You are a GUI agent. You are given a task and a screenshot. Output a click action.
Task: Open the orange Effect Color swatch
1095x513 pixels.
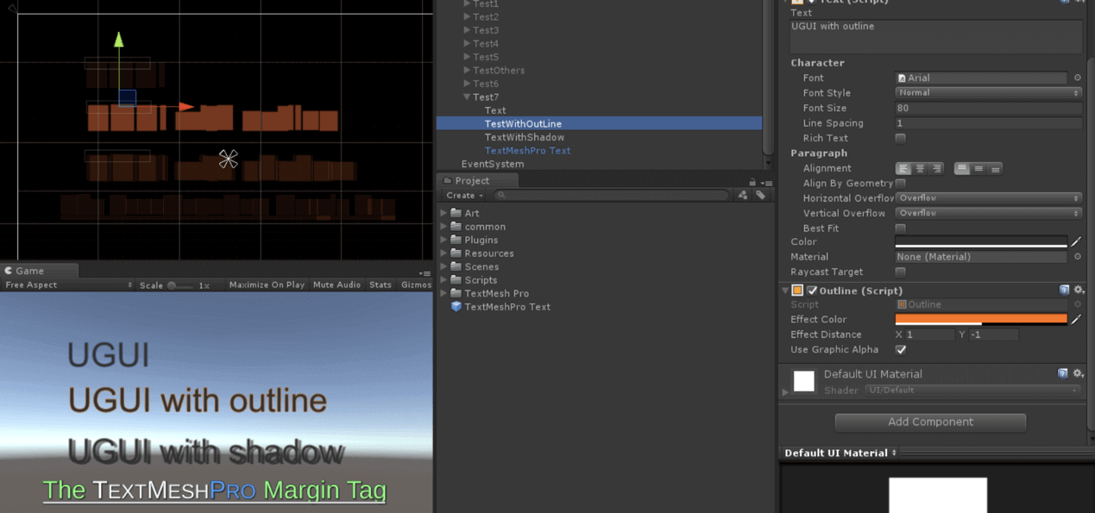tap(981, 320)
